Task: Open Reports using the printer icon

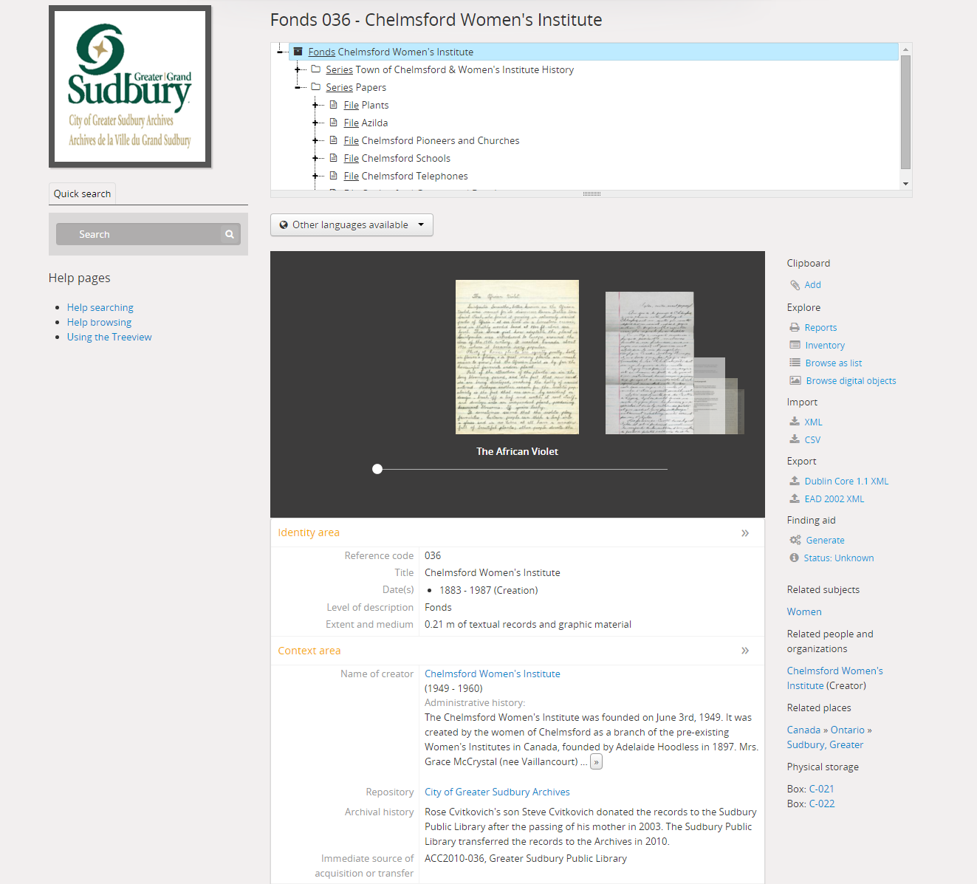Action: tap(795, 326)
